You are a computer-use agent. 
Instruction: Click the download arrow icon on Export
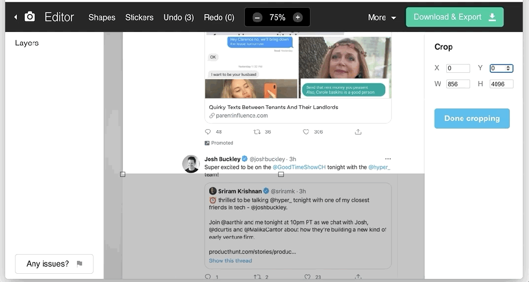point(492,17)
